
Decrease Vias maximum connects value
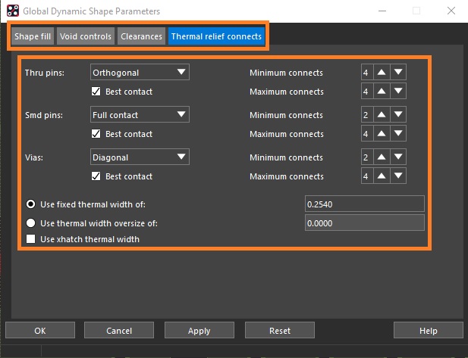click(399, 176)
